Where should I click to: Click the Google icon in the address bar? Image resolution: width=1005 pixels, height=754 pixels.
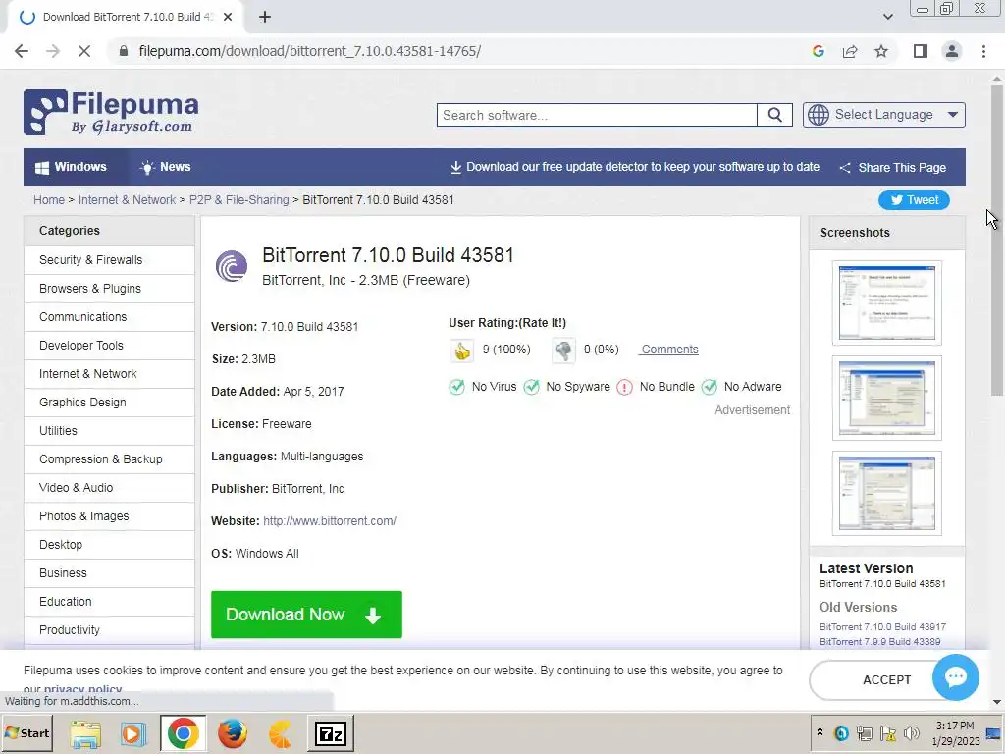pos(818,51)
